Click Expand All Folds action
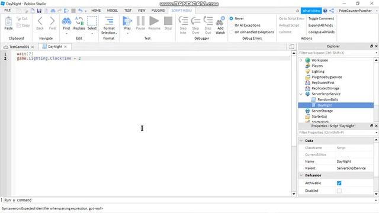Image resolution: width=379 pixels, height=213 pixels. coord(320,25)
